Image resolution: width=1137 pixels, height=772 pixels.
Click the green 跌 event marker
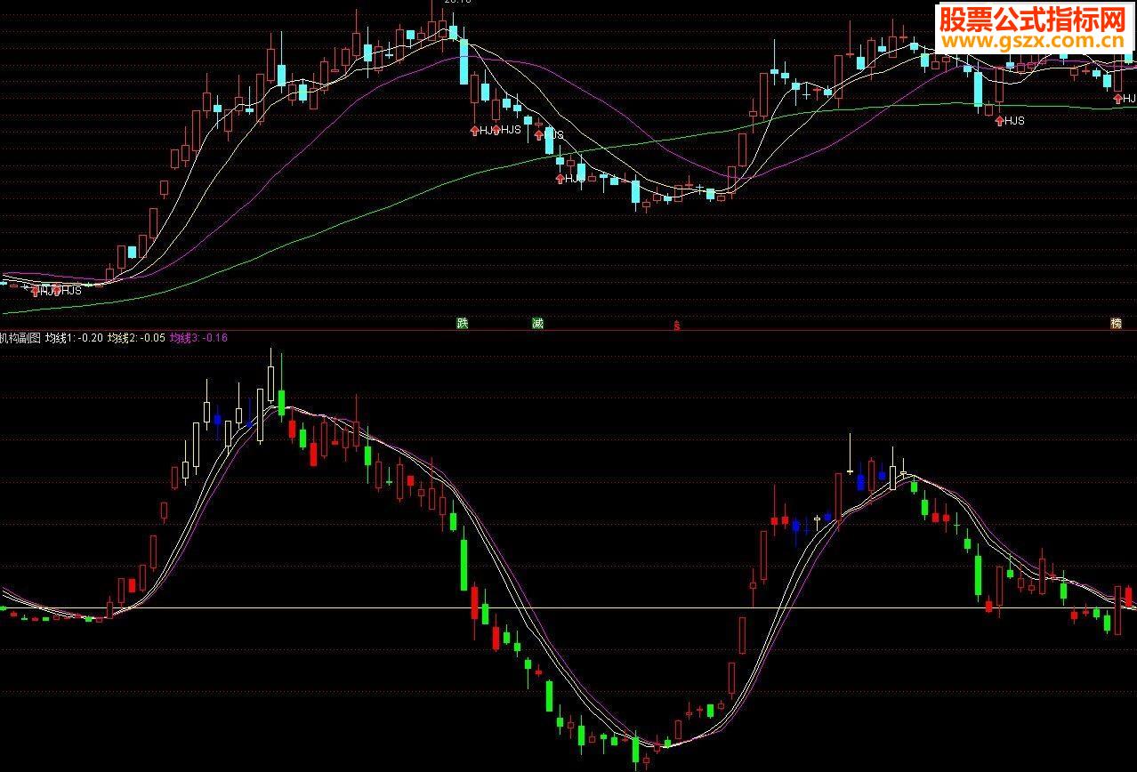pos(463,323)
